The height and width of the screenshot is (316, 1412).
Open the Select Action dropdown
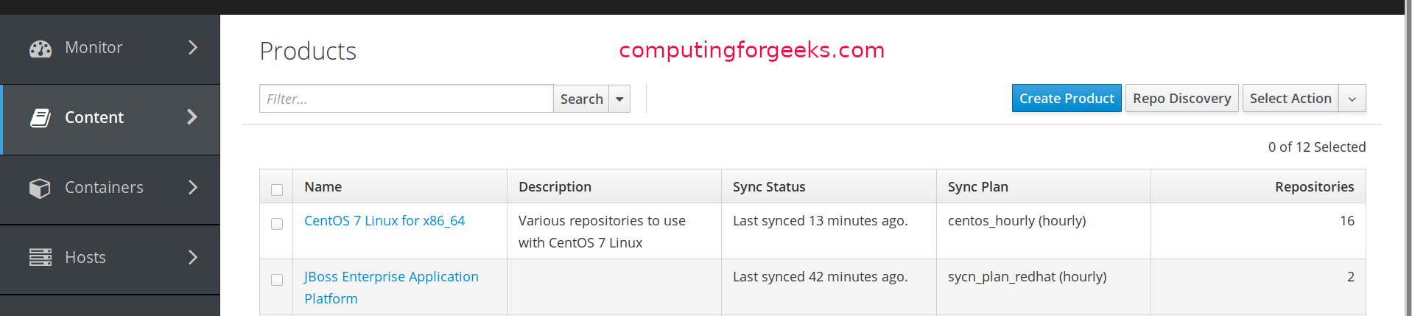(x=1304, y=98)
